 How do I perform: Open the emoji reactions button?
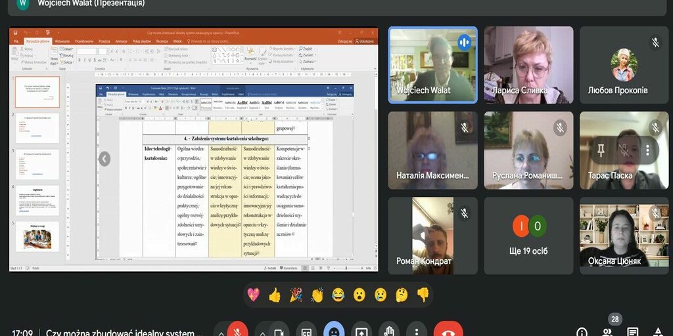point(334,331)
